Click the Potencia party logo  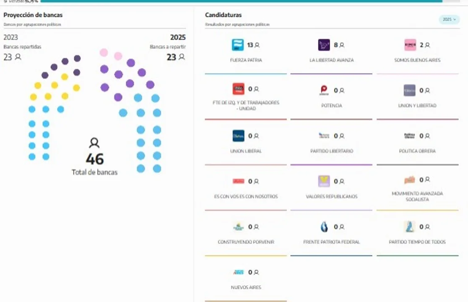[324, 90]
